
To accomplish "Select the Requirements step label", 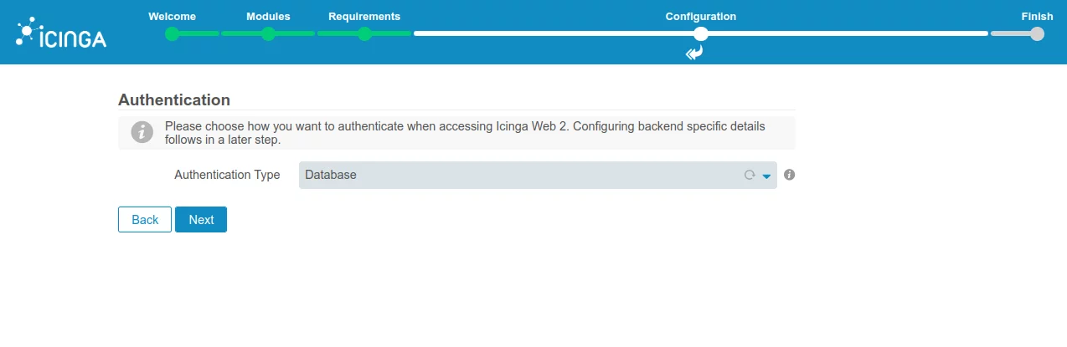I will [364, 16].
